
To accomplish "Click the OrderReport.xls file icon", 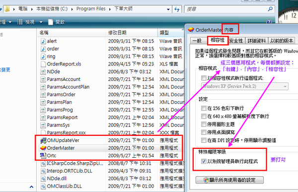I will 43,64.
